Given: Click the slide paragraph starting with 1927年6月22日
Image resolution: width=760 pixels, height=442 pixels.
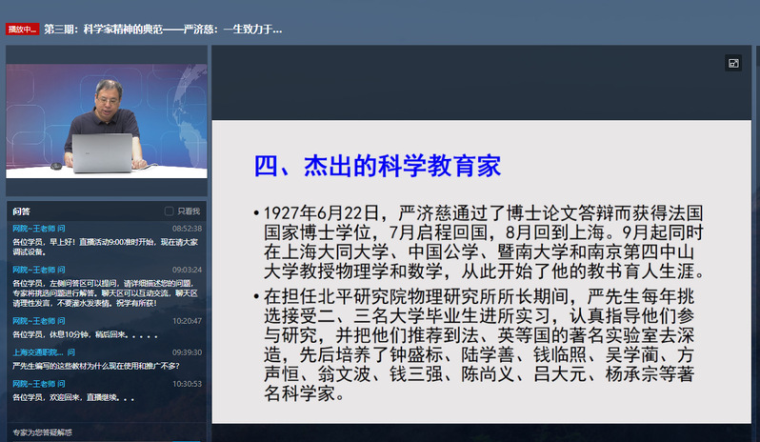Looking at the screenshot, I should click(x=484, y=241).
